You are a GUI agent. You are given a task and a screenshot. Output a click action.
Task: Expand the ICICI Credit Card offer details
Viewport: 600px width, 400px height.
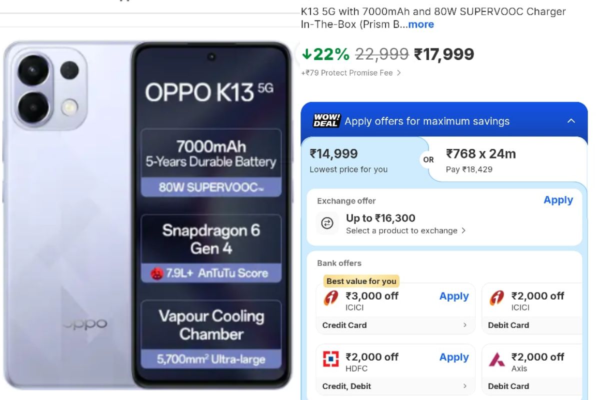(x=464, y=325)
